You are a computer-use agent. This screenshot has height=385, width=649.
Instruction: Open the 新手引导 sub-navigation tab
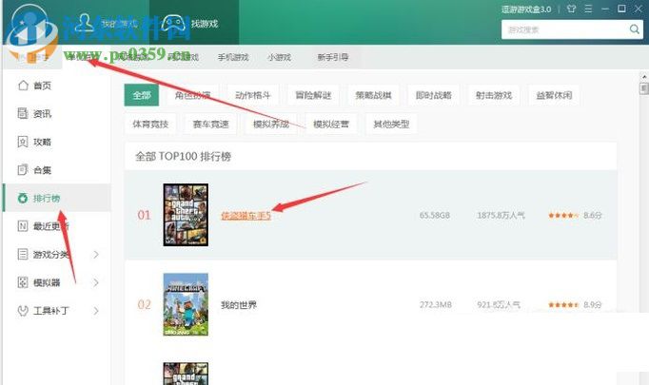coord(333,57)
